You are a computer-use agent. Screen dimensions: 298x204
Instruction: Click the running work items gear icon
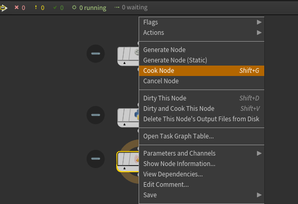[74, 7]
